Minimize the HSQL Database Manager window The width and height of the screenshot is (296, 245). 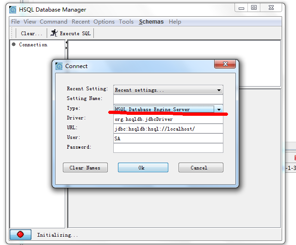click(x=241, y=8)
